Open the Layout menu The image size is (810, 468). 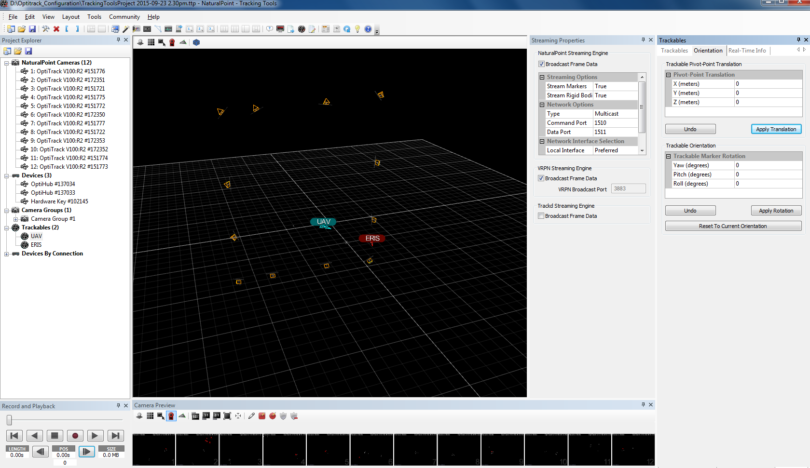[x=70, y=17]
